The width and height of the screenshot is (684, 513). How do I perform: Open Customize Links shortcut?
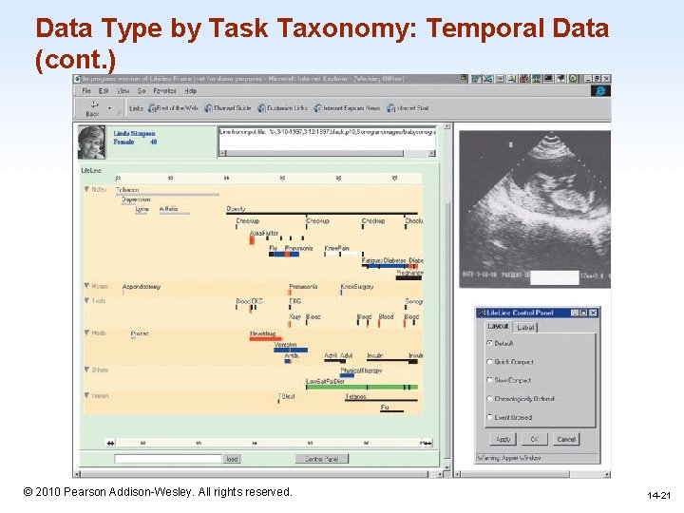click(283, 108)
